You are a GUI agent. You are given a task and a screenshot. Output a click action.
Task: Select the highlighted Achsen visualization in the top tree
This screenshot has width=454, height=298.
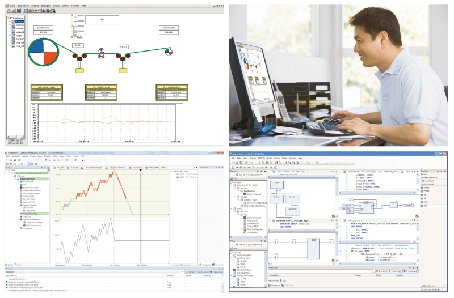pos(19,22)
